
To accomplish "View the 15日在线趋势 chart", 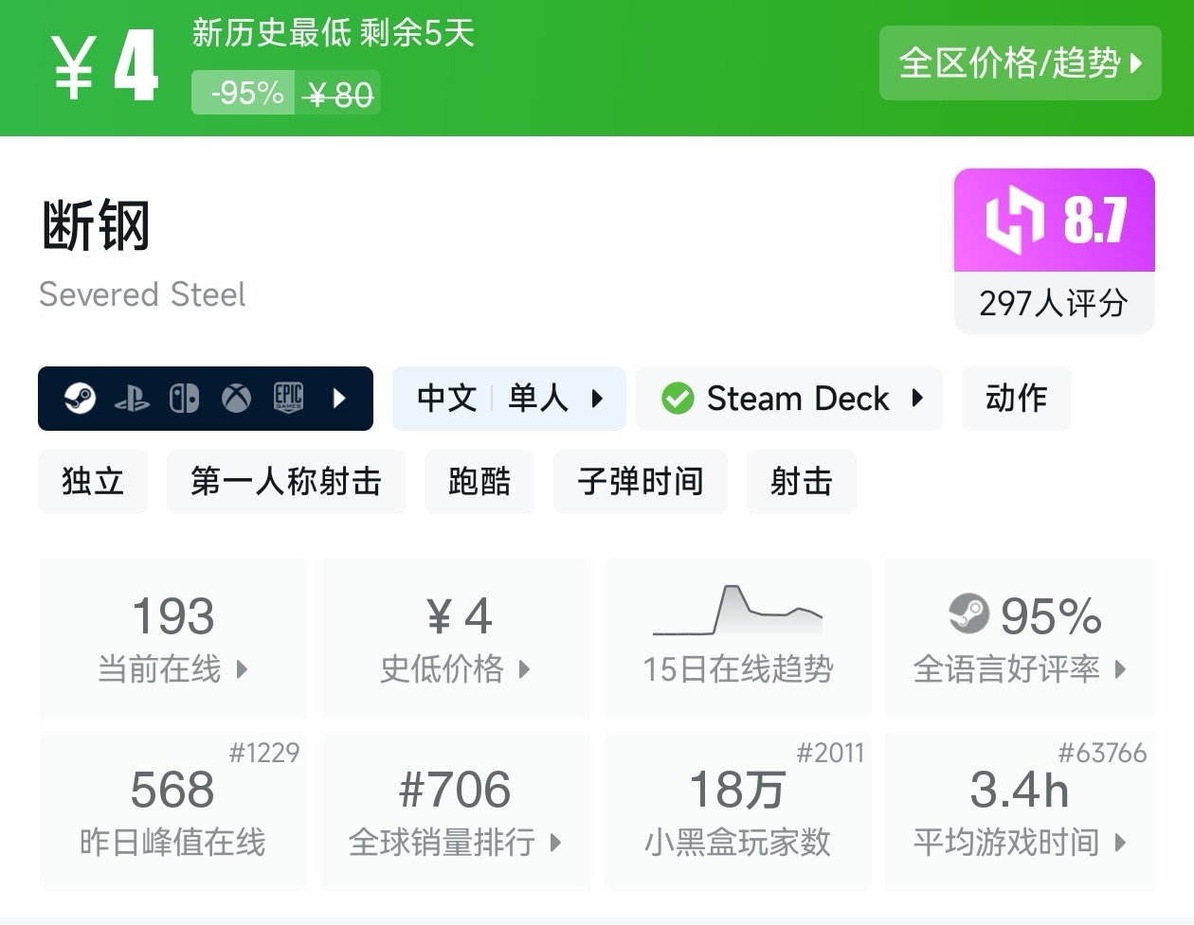I will (737, 637).
